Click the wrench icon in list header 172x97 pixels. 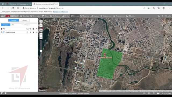(x=30, y=29)
